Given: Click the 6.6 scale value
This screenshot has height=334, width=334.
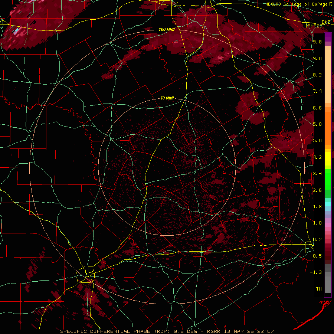Looking at the screenshot, I should point(317,108).
